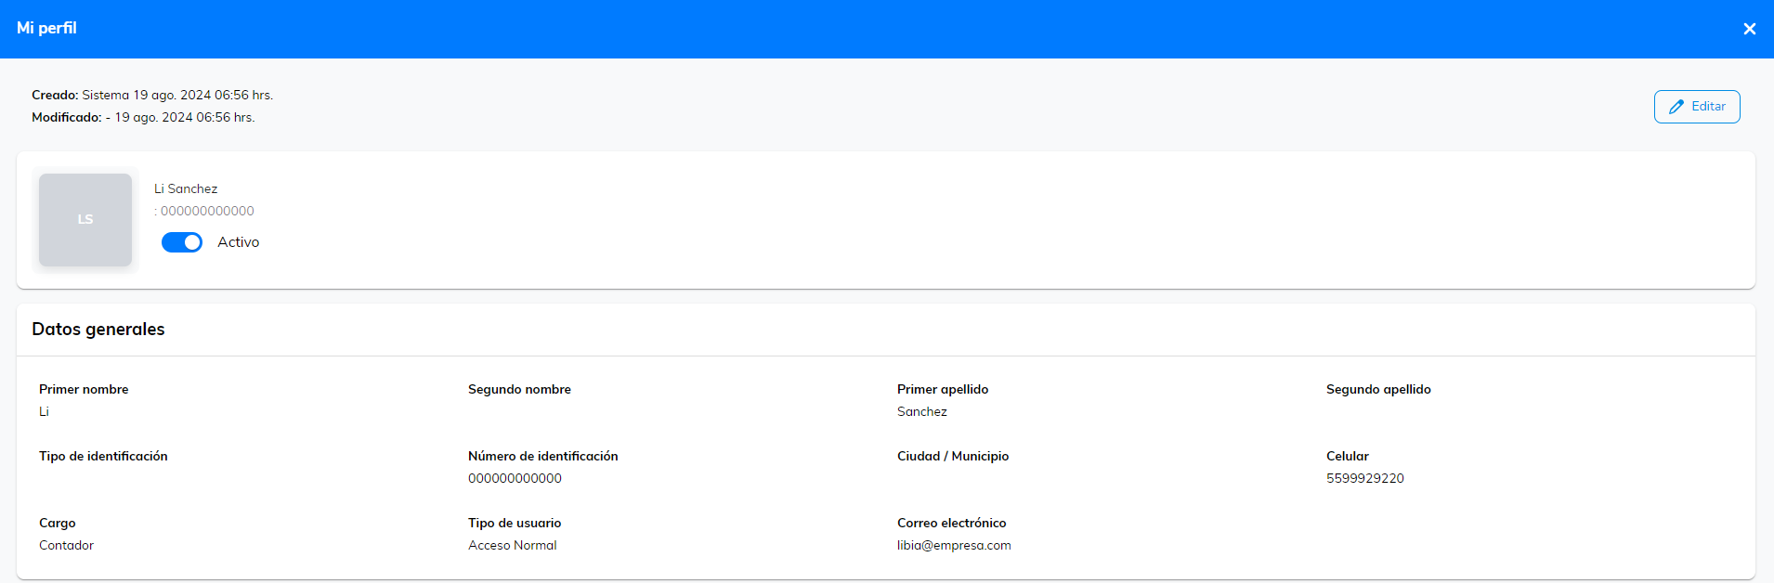Viewport: 1774px width, 583px height.
Task: Click the Primer apellido value Sanchez
Action: [921, 412]
